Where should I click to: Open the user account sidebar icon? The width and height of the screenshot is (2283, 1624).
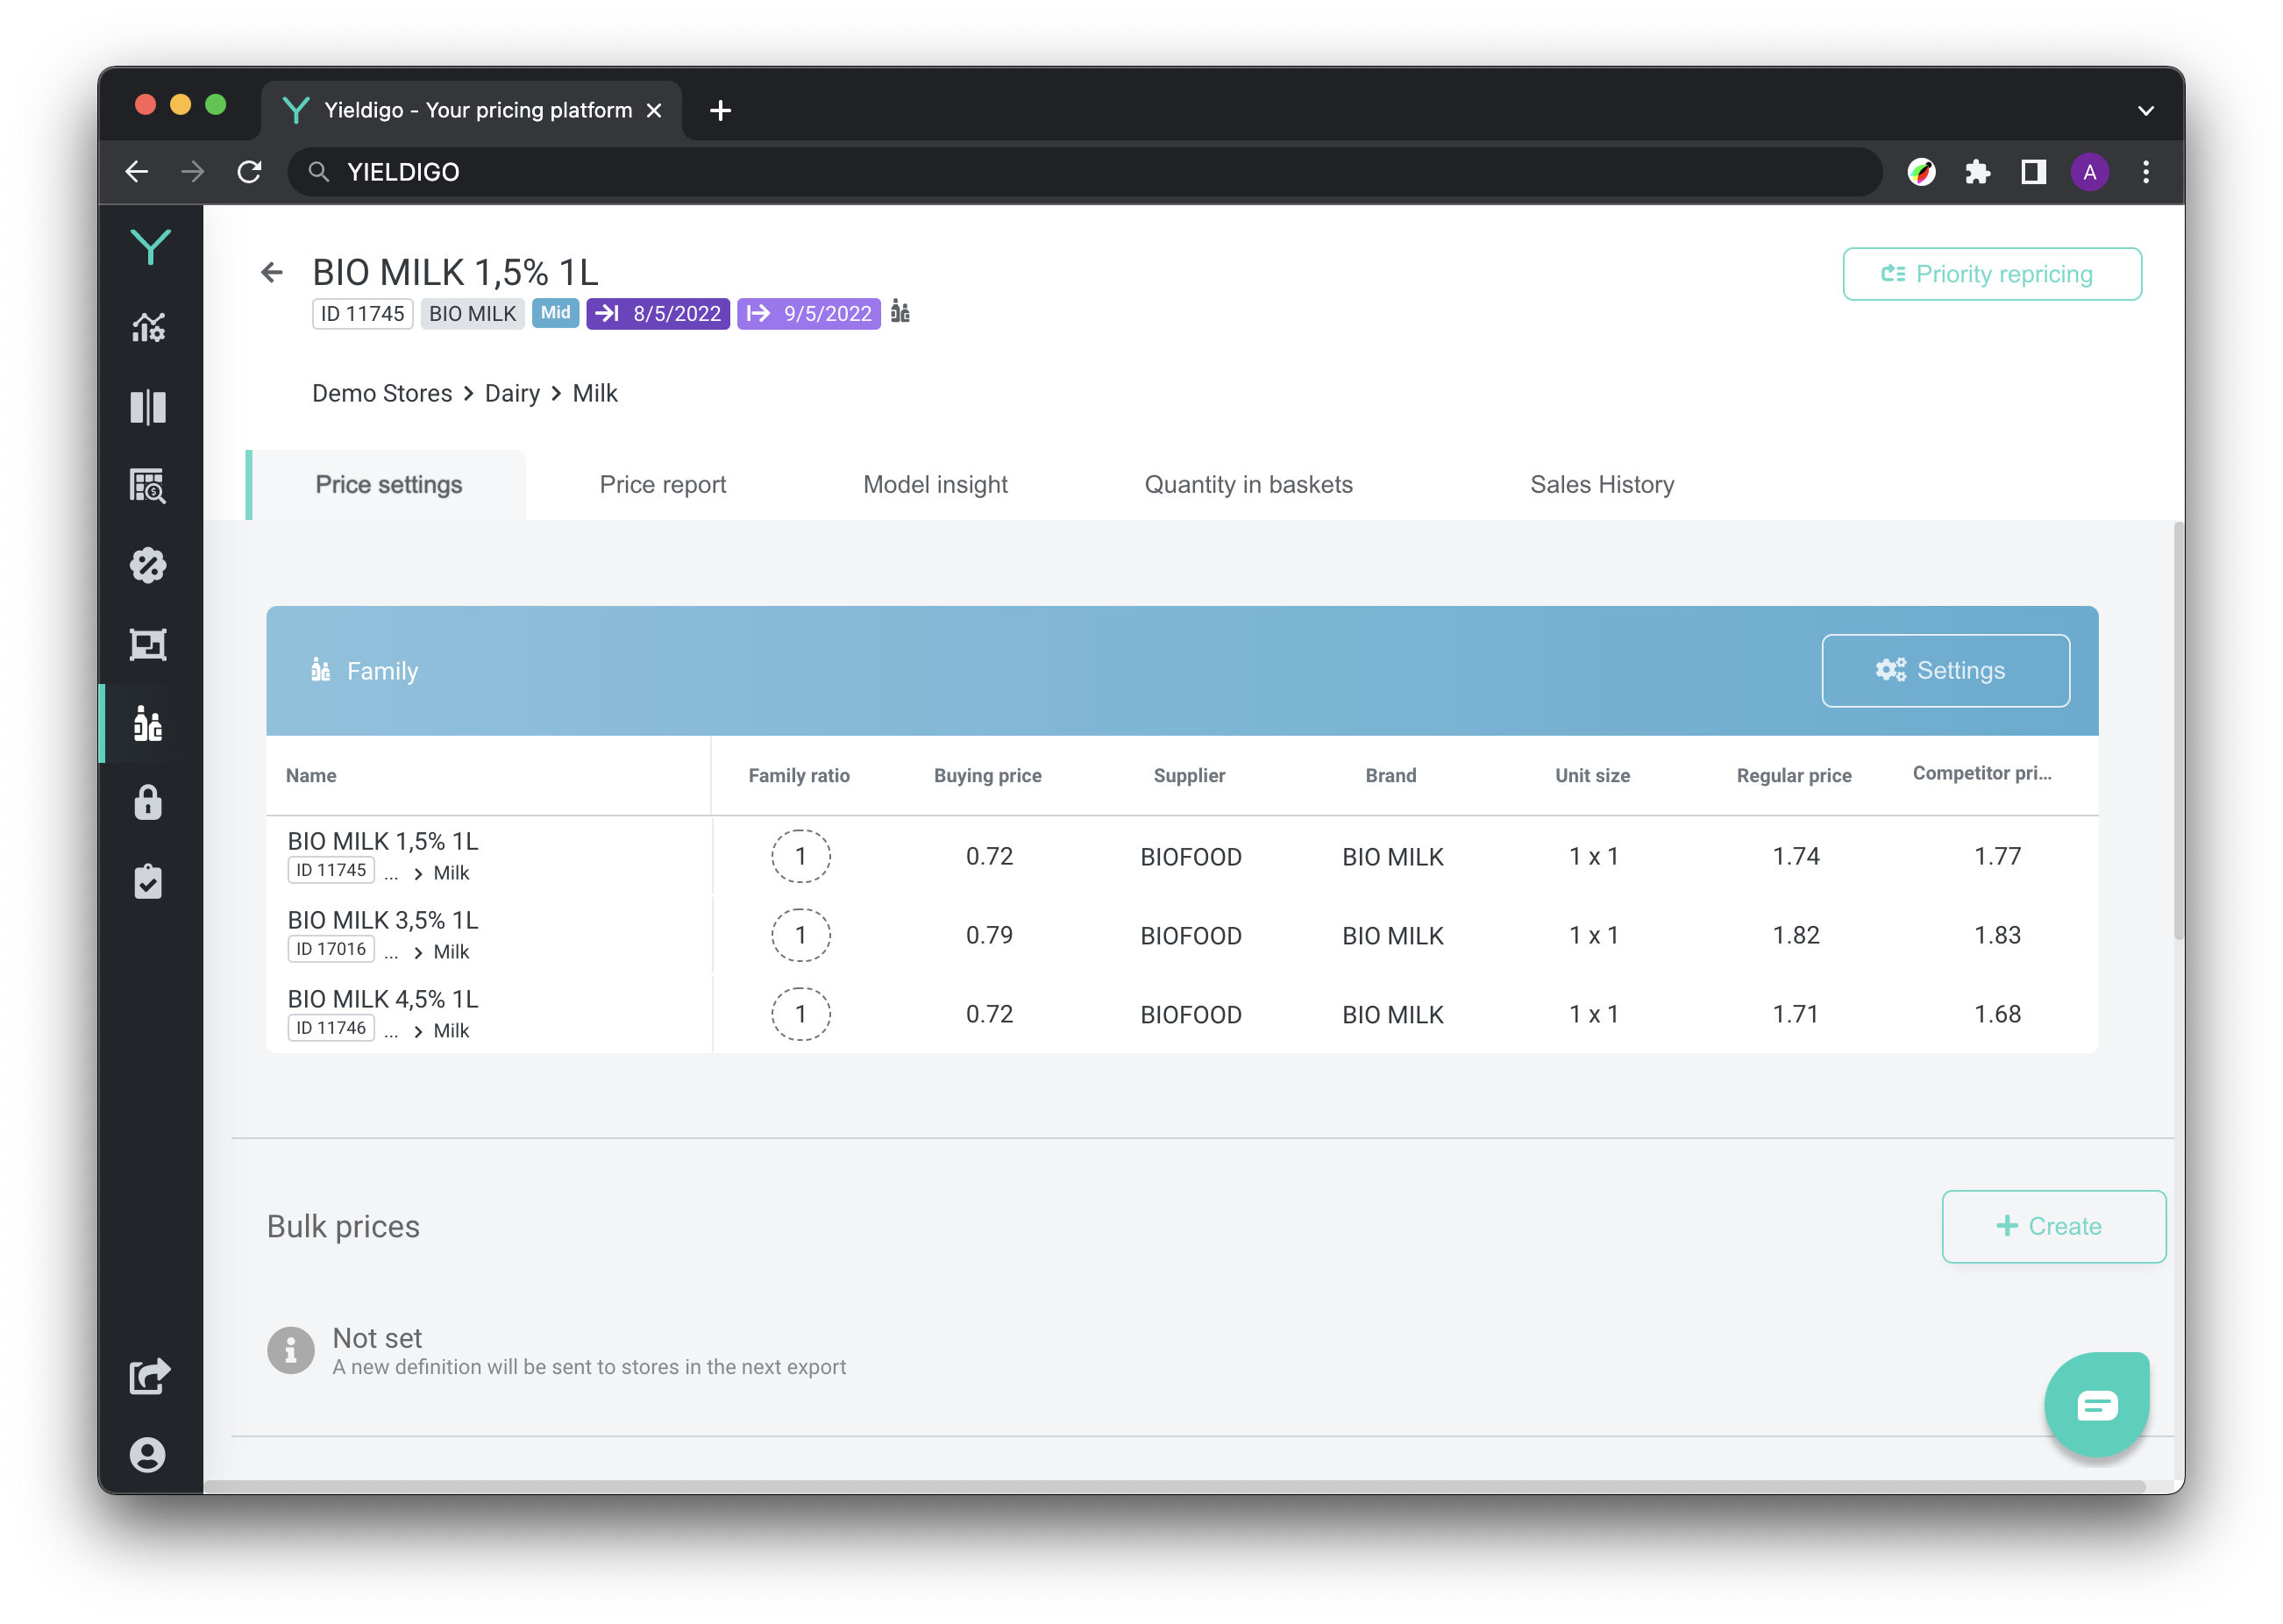click(148, 1456)
